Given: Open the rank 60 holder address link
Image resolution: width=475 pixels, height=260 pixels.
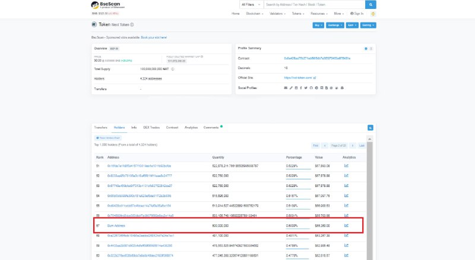Looking at the screenshot, I should tap(140, 256).
